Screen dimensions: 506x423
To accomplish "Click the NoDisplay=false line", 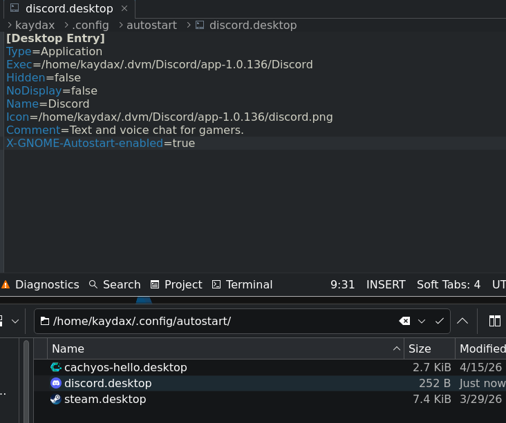I will [x=52, y=91].
